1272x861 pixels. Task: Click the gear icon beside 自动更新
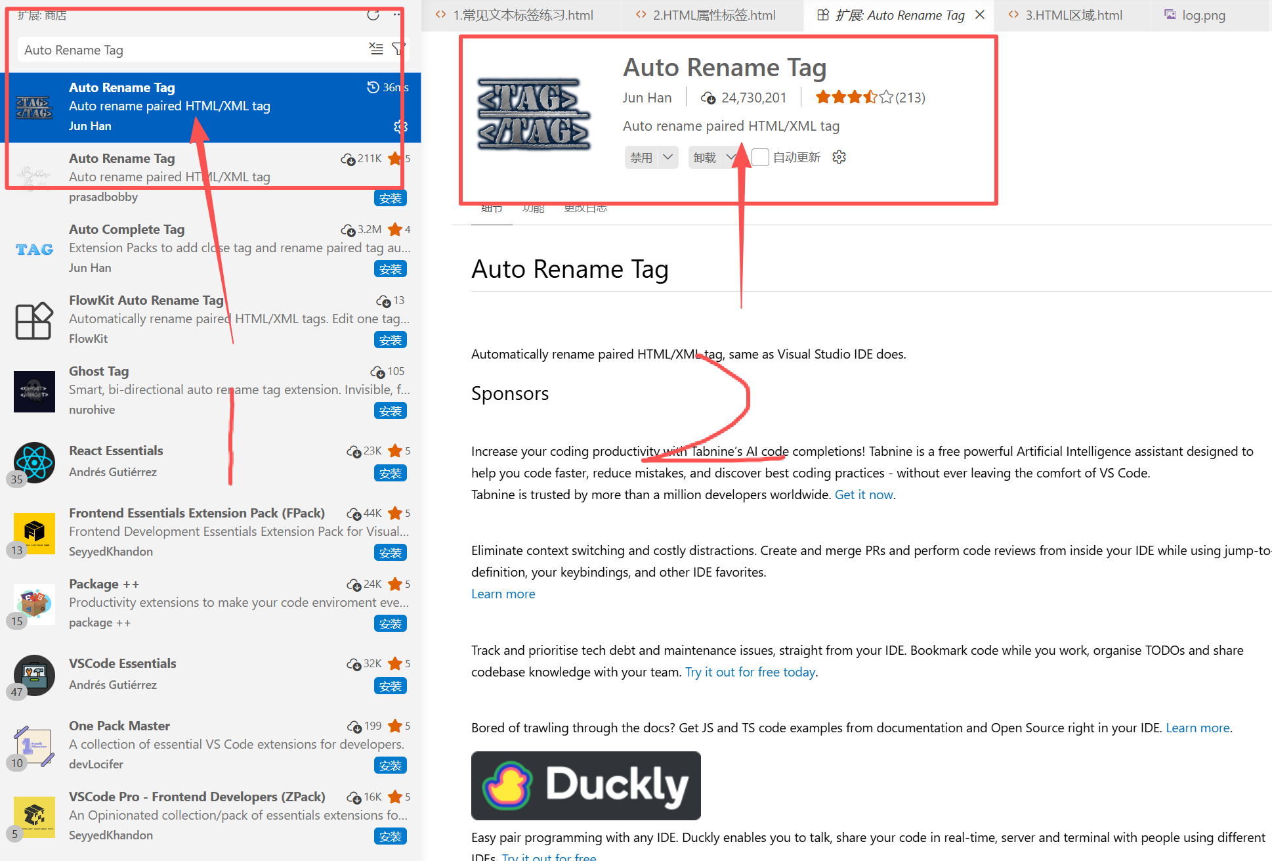point(839,157)
